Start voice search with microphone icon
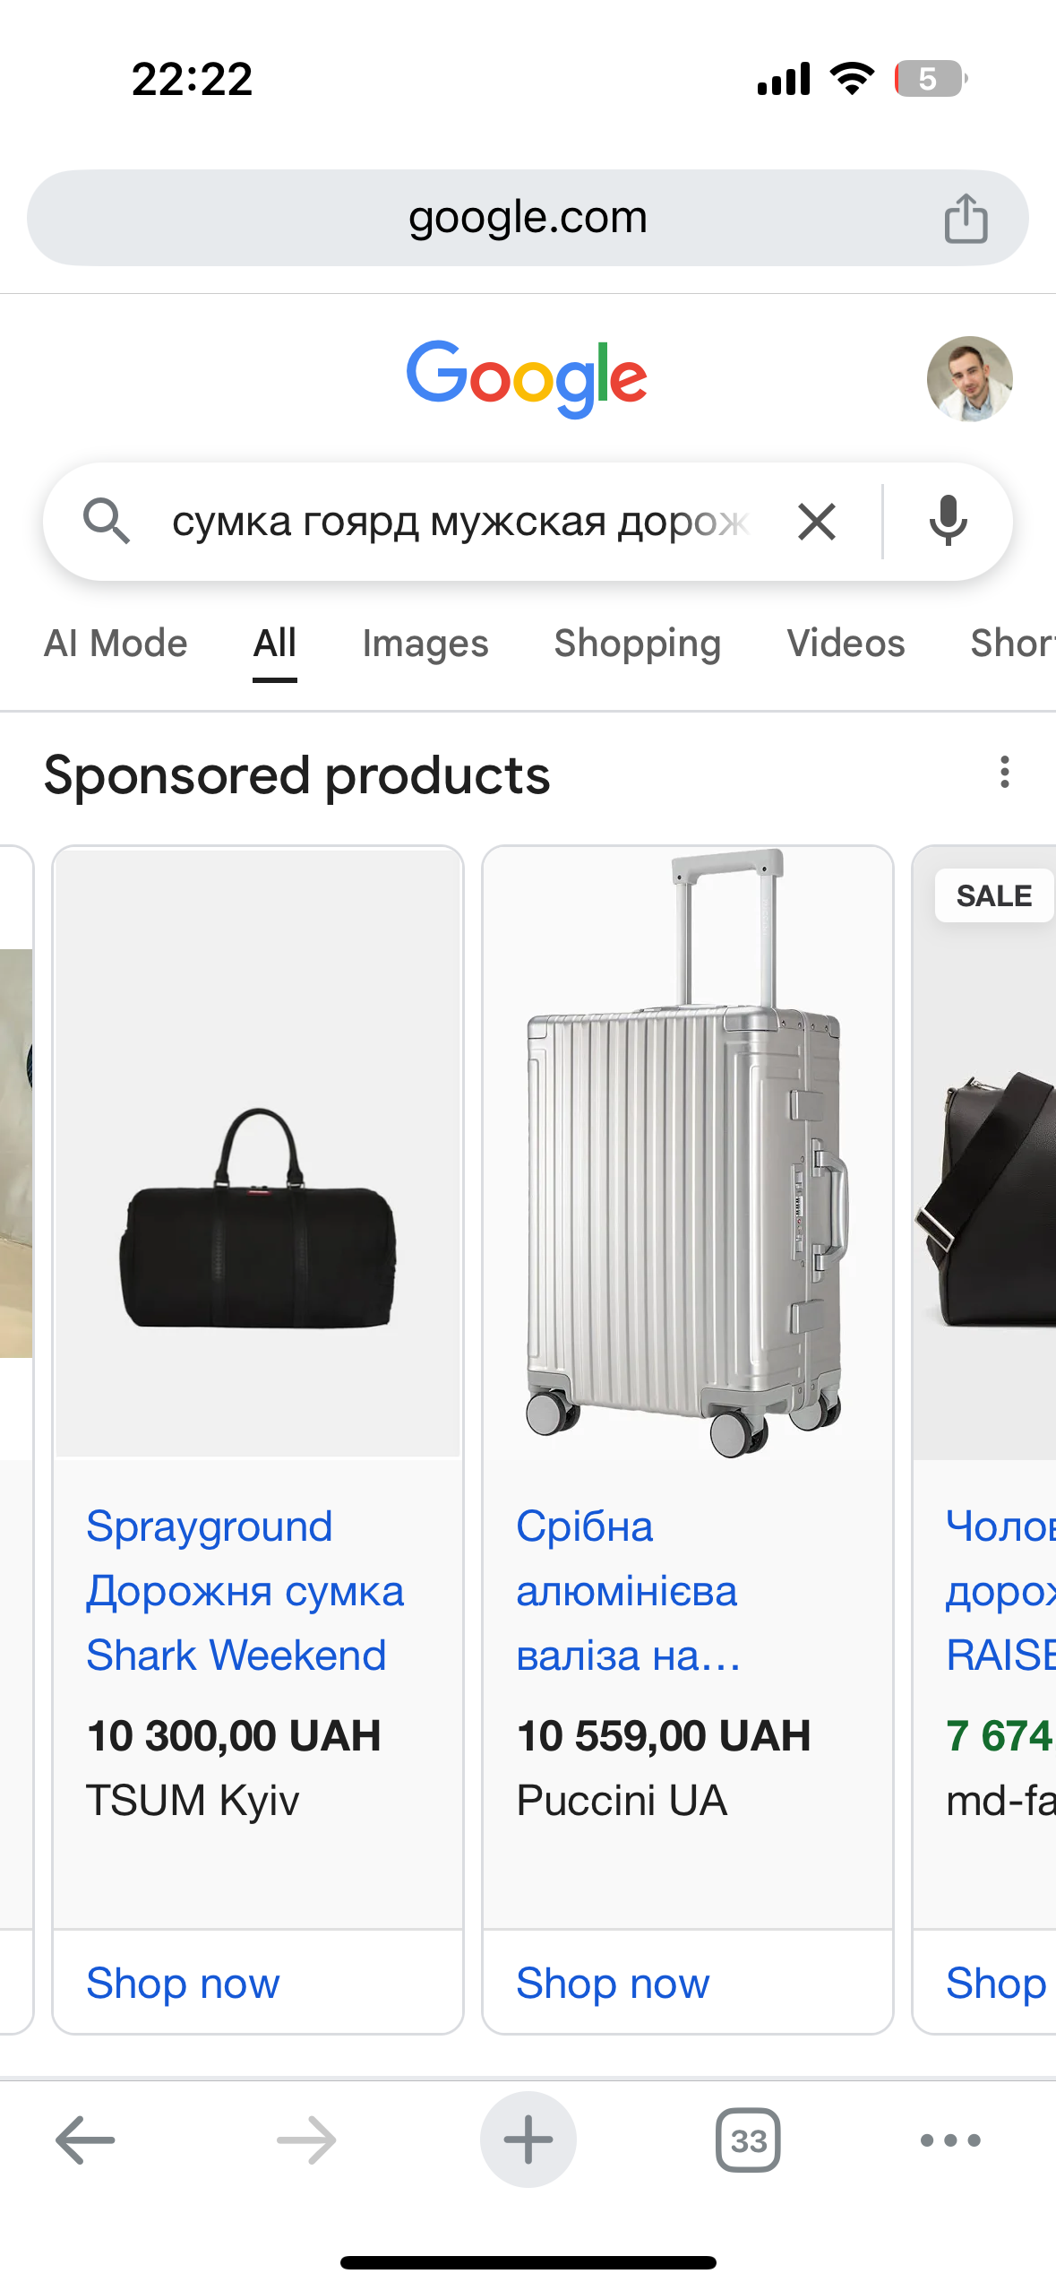 [x=948, y=520]
